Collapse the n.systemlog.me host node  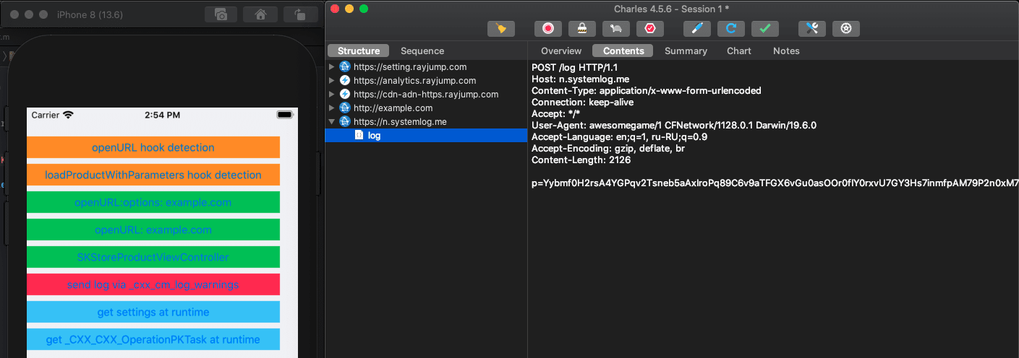pyautogui.click(x=332, y=121)
